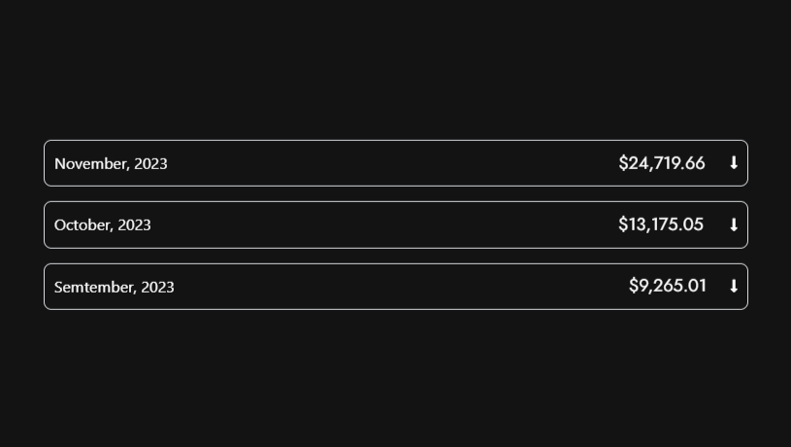
Task: Click the down arrow beside $13,175.05
Action: (734, 224)
